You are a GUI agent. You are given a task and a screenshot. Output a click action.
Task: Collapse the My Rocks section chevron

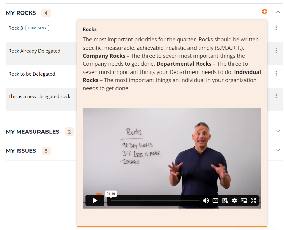tap(278, 12)
